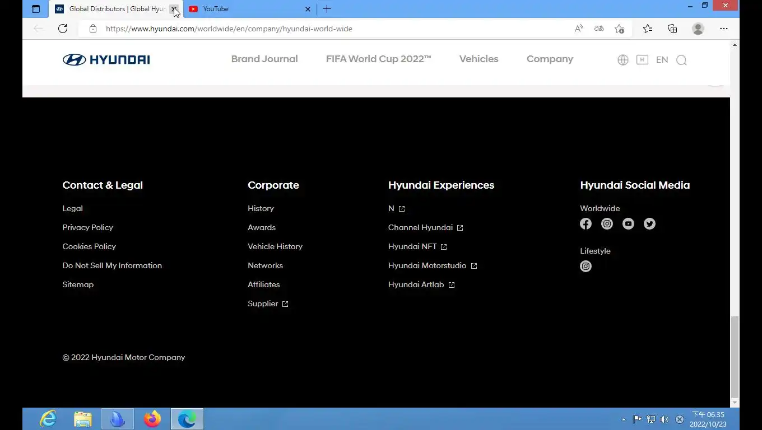Open Read aloud icon in address bar
Viewport: 762px width, 430px height.
579,29
